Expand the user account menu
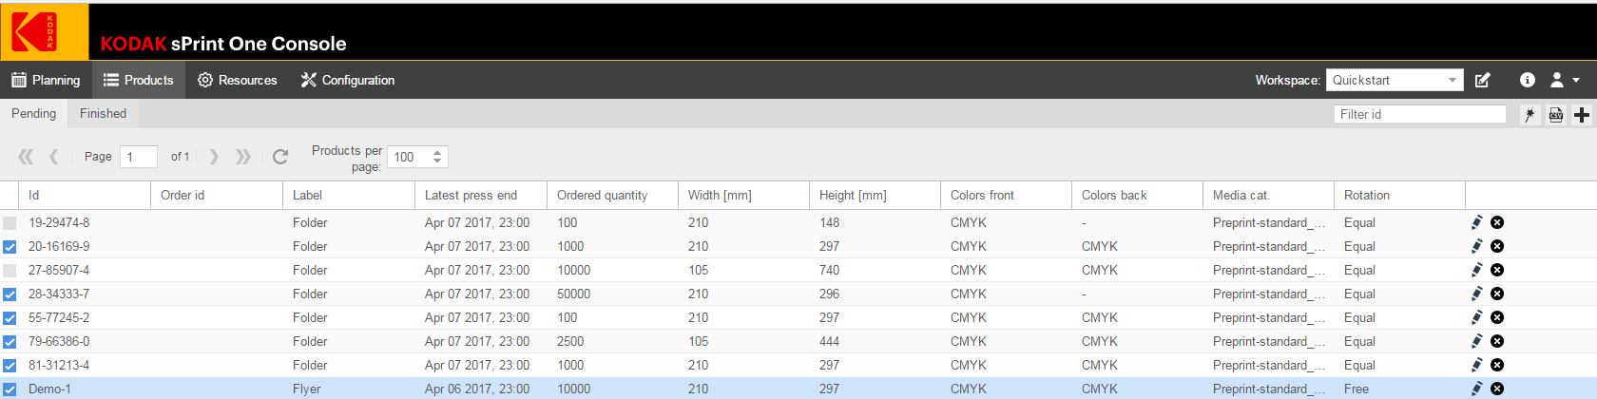Image resolution: width=1597 pixels, height=399 pixels. pyautogui.click(x=1565, y=80)
